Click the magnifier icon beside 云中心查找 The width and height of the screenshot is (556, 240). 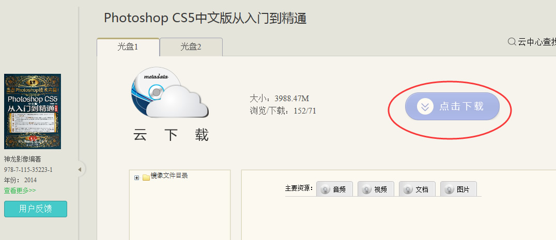pos(512,42)
